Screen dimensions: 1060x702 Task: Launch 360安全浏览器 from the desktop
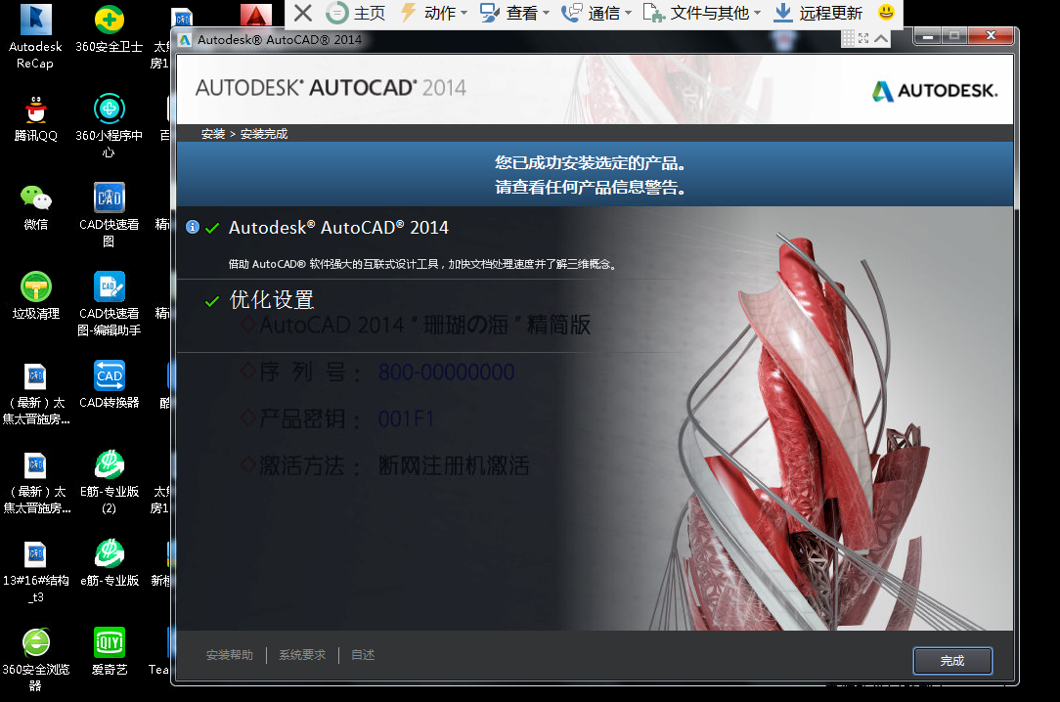(x=36, y=660)
